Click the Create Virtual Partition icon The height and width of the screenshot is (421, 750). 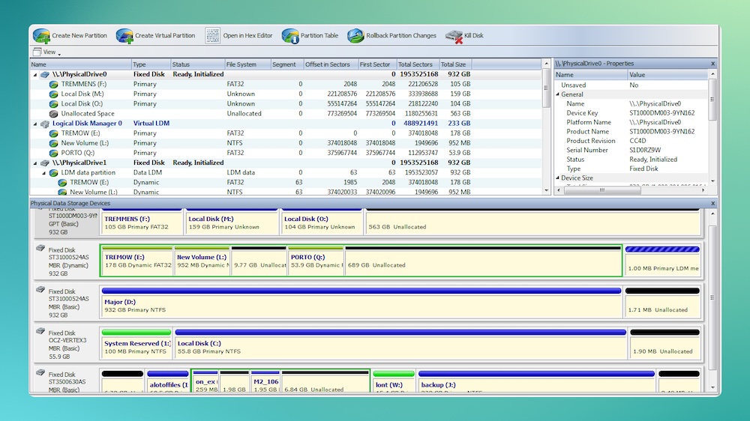coord(124,35)
